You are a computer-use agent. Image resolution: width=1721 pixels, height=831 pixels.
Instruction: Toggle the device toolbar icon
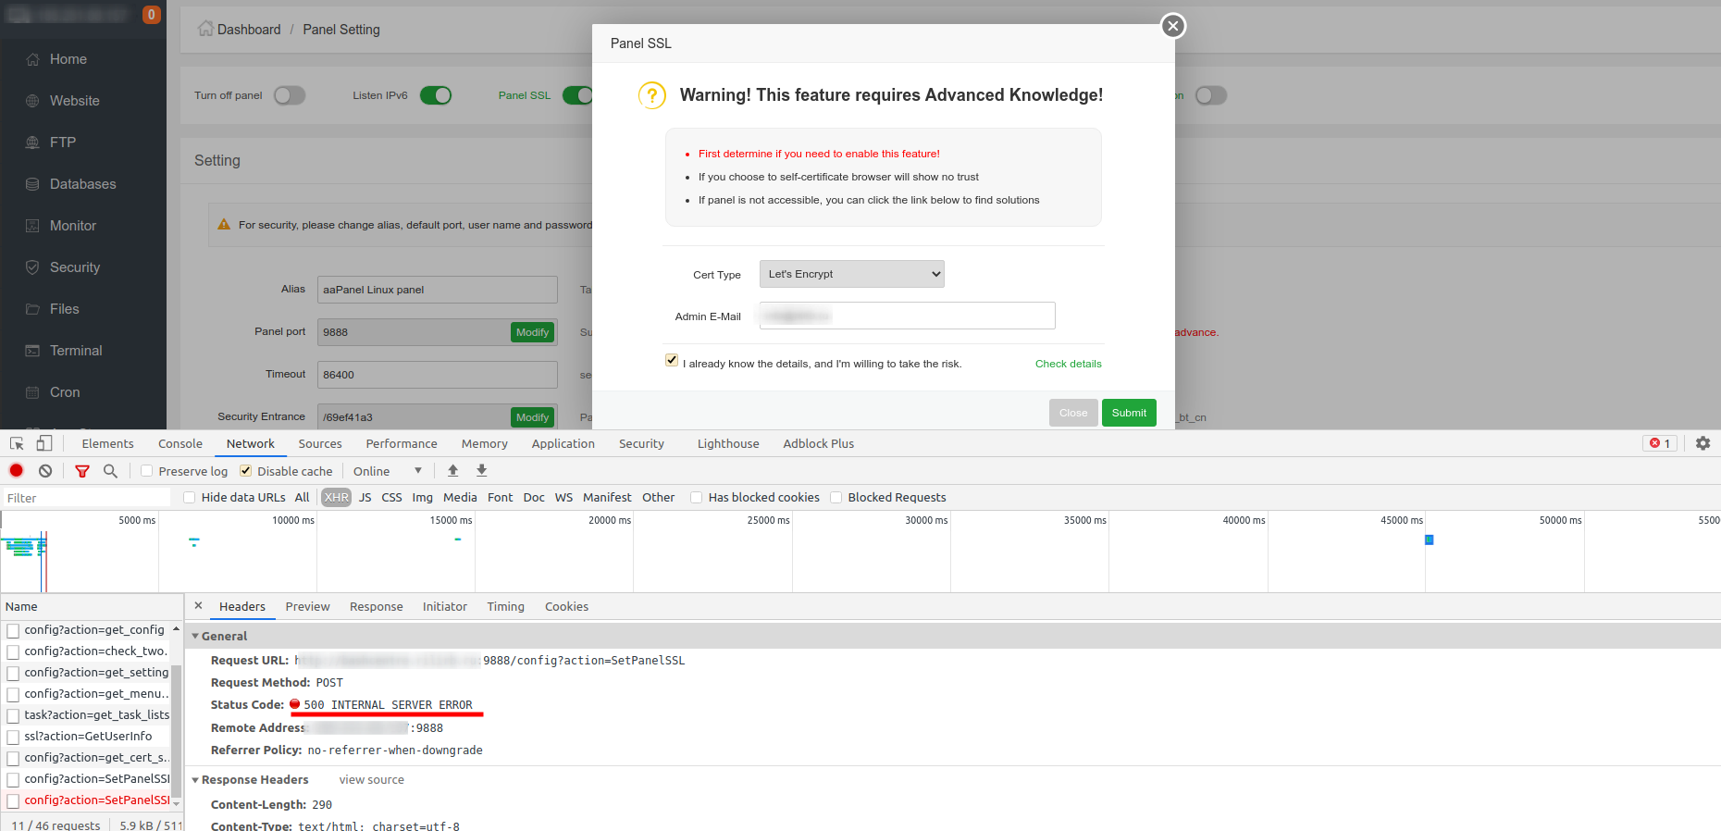pyautogui.click(x=44, y=443)
